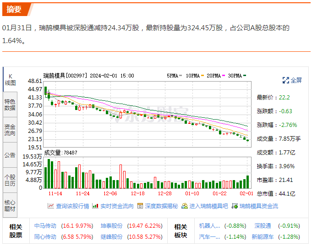Select the K线图 tab

tap(10, 79)
